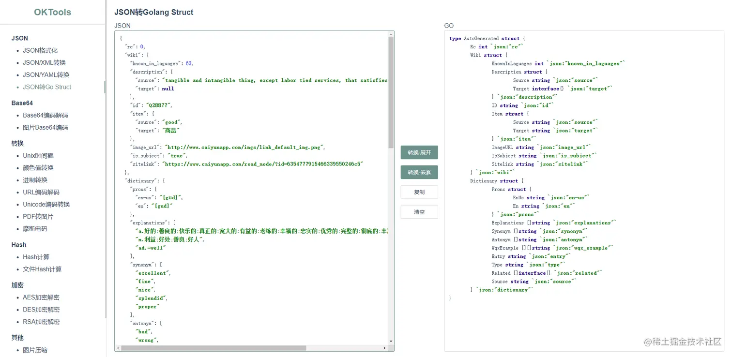Click the "sitelink" key line in JSON
The width and height of the screenshot is (732, 357).
(x=246, y=164)
